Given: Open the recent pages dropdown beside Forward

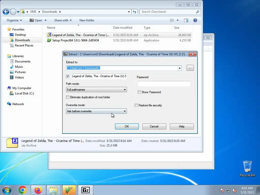Looking at the screenshot, I should click(18, 12).
